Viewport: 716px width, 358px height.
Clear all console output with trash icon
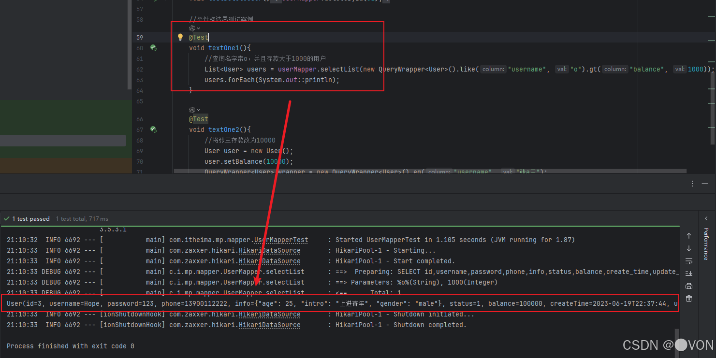pos(689,299)
